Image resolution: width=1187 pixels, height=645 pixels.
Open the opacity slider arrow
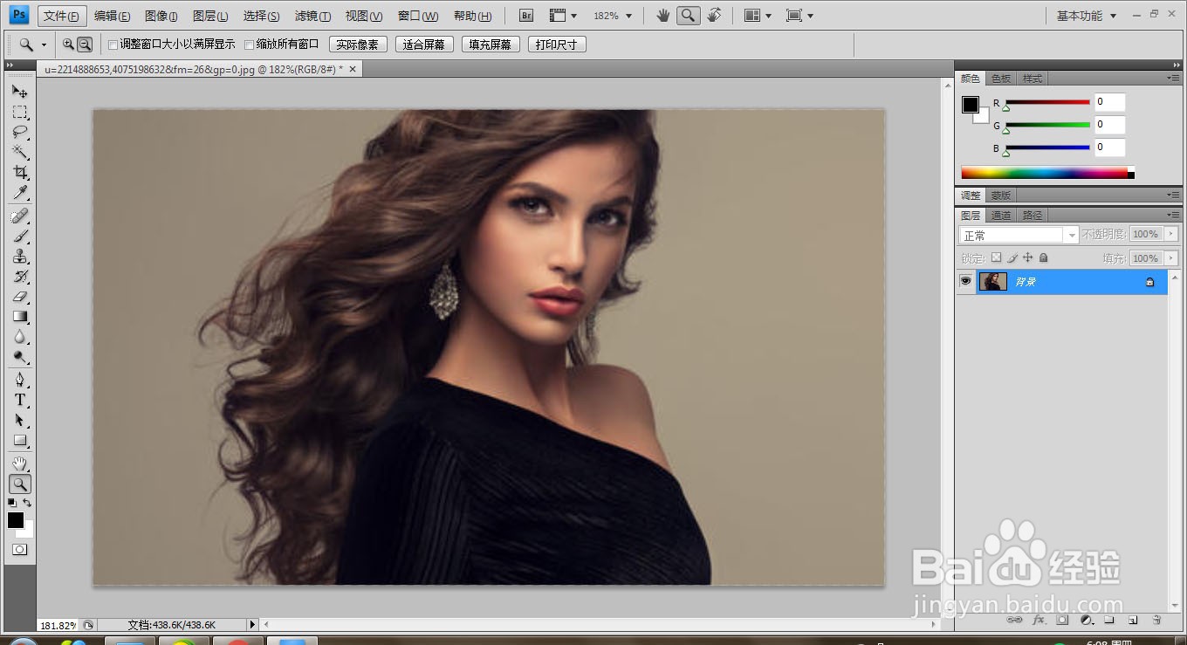click(x=1170, y=234)
